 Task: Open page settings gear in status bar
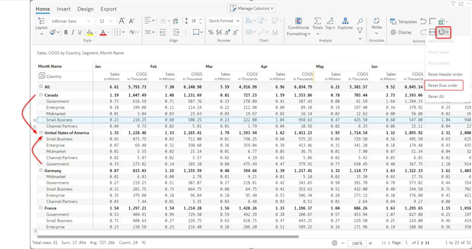(x=335, y=243)
